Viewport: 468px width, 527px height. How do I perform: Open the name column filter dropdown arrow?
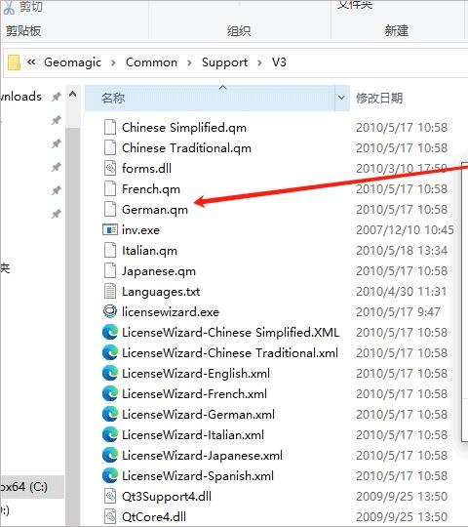pos(341,98)
